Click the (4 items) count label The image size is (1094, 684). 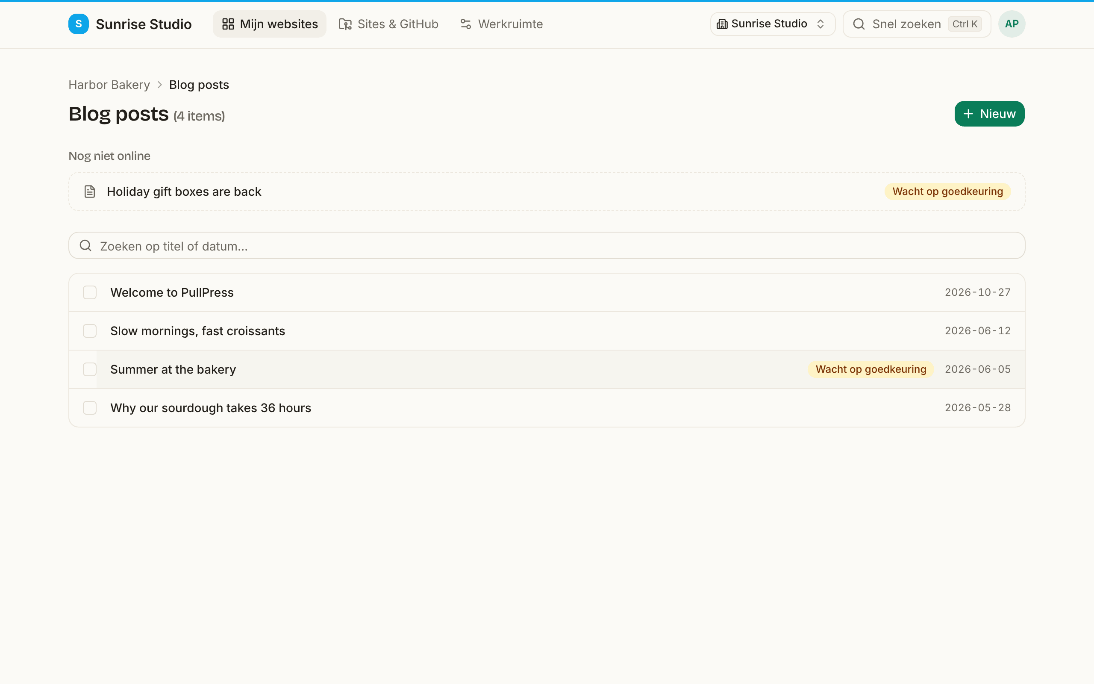pos(200,116)
